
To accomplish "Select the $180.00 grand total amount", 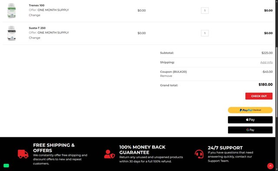I will coord(265,84).
